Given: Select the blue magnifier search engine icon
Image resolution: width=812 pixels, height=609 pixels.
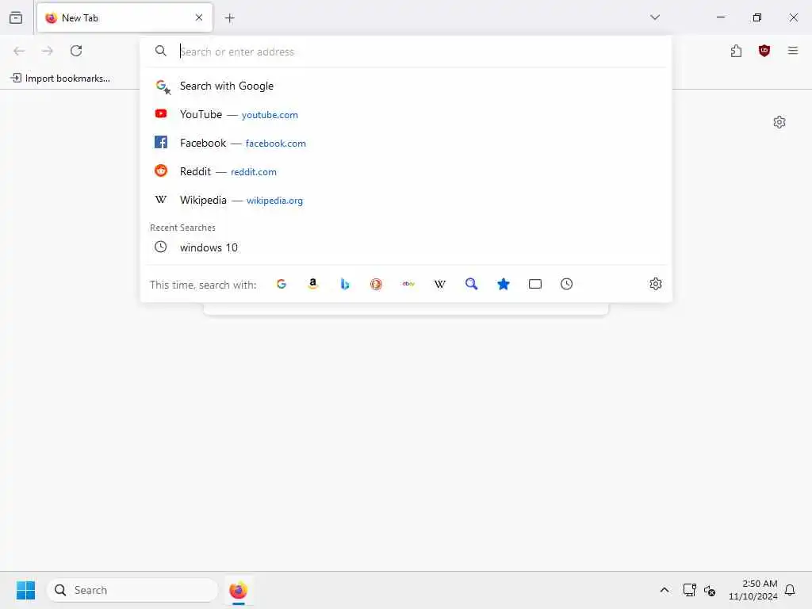Looking at the screenshot, I should [471, 284].
